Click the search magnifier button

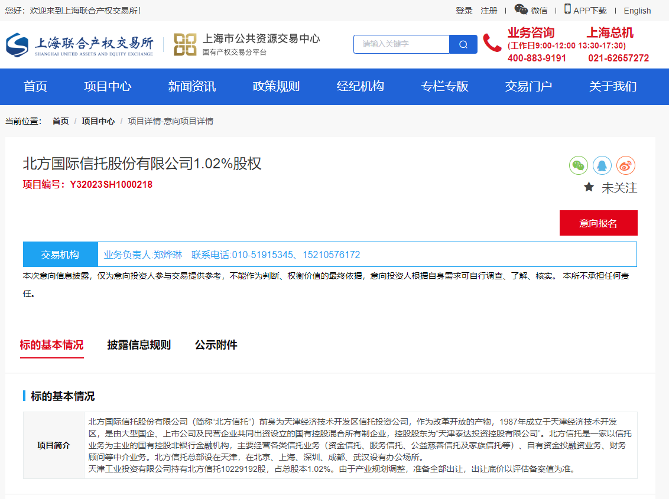click(x=463, y=44)
